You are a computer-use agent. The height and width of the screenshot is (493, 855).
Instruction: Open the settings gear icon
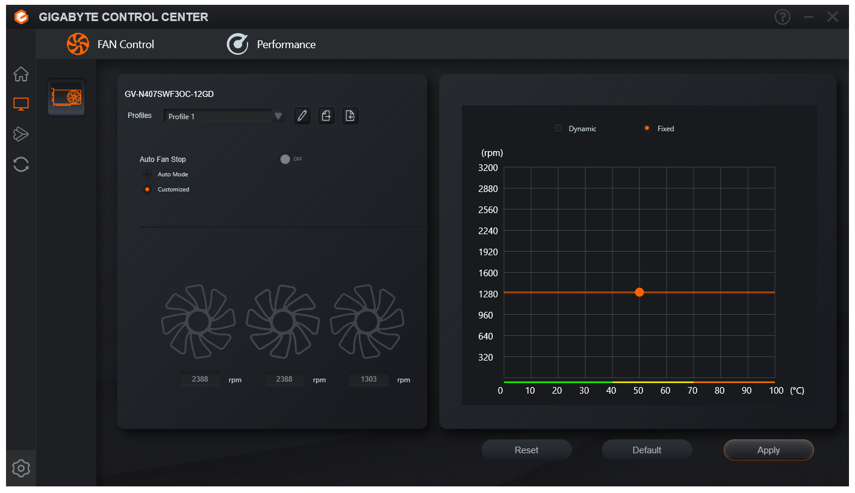coord(21,468)
